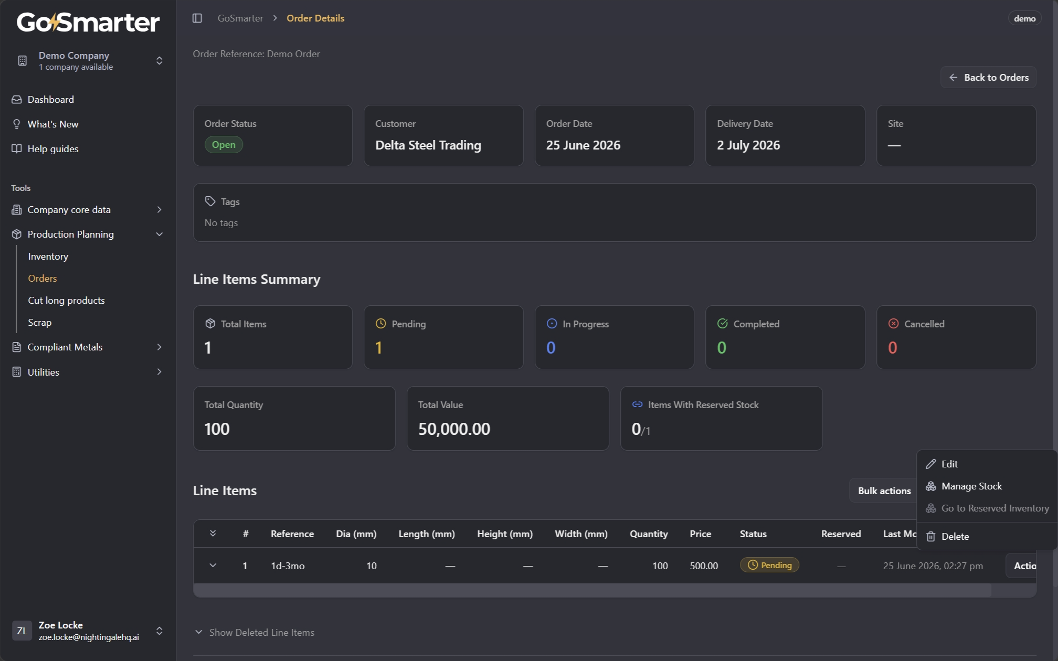Click the Total Items box icon
The width and height of the screenshot is (1058, 661).
(x=210, y=324)
